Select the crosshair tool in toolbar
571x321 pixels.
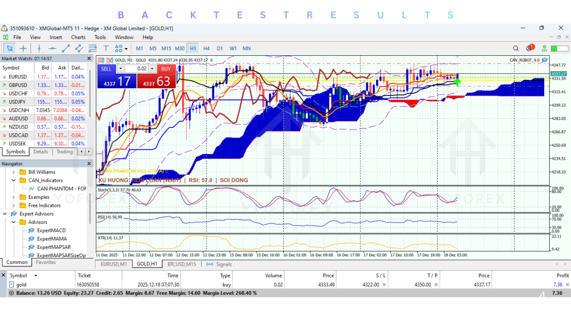point(23,48)
